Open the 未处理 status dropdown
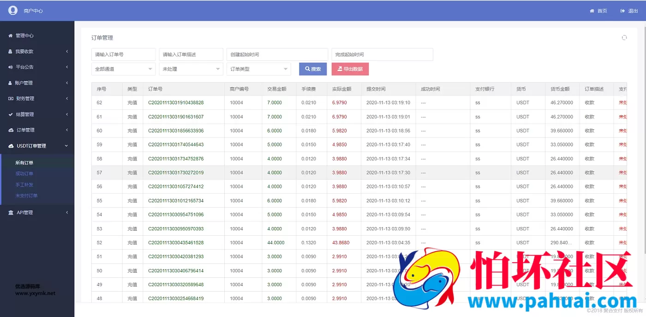 click(191, 69)
